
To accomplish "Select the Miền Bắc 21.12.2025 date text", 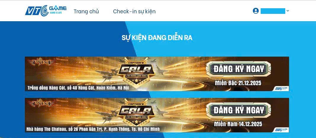I will (238, 83).
